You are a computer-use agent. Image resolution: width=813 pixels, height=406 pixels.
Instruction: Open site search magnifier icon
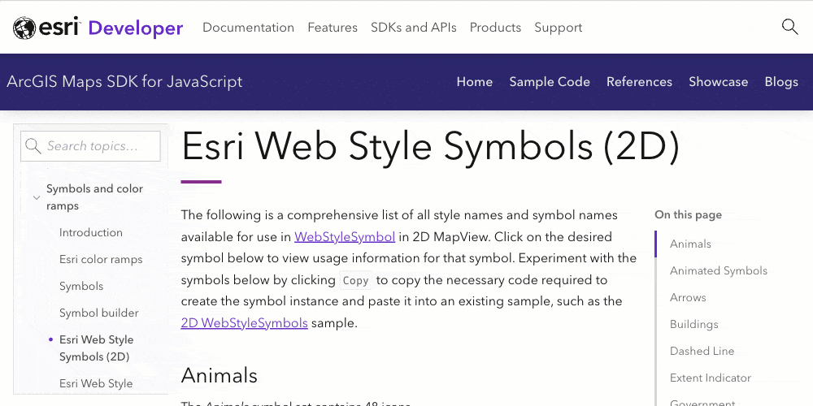pos(789,27)
